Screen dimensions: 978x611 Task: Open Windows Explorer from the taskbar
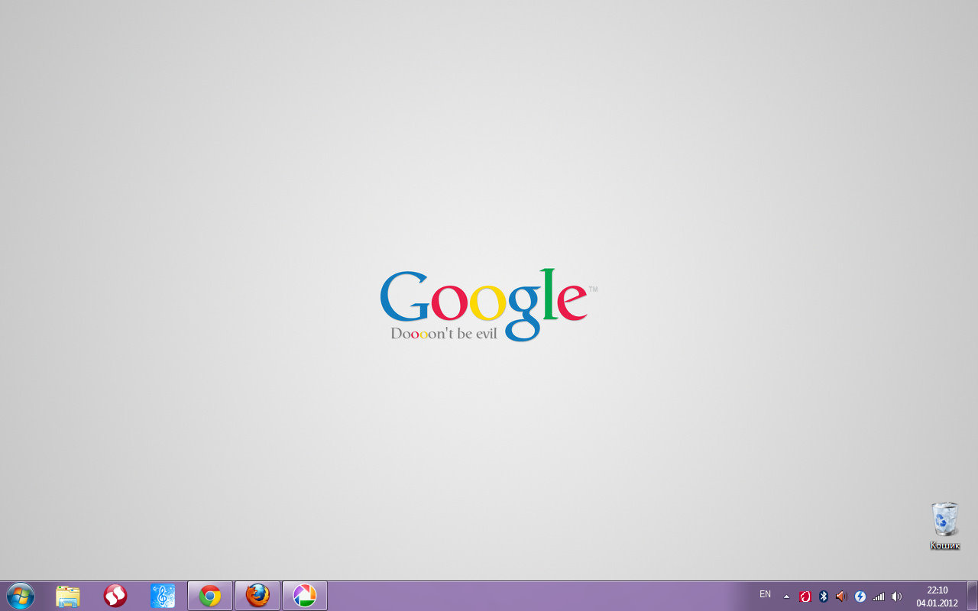[x=68, y=596]
